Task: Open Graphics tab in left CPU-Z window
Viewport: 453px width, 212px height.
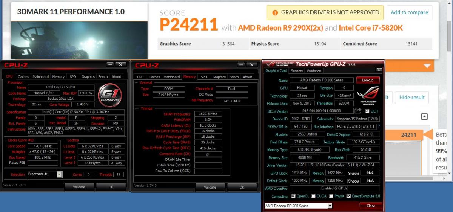Action: 88,76
